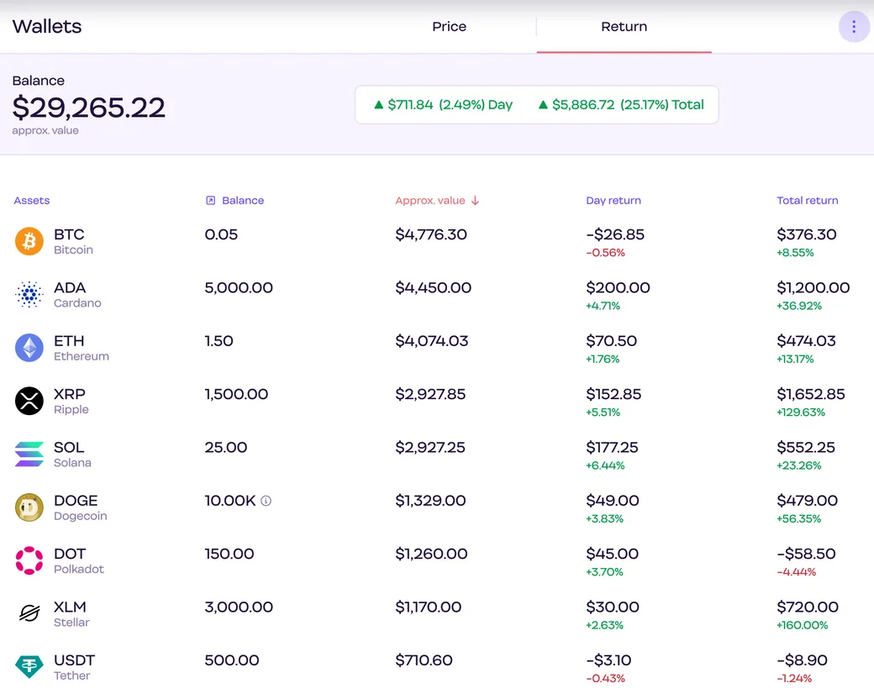The width and height of the screenshot is (874, 699).
Task: Sort by Balance column header
Action: coord(243,200)
